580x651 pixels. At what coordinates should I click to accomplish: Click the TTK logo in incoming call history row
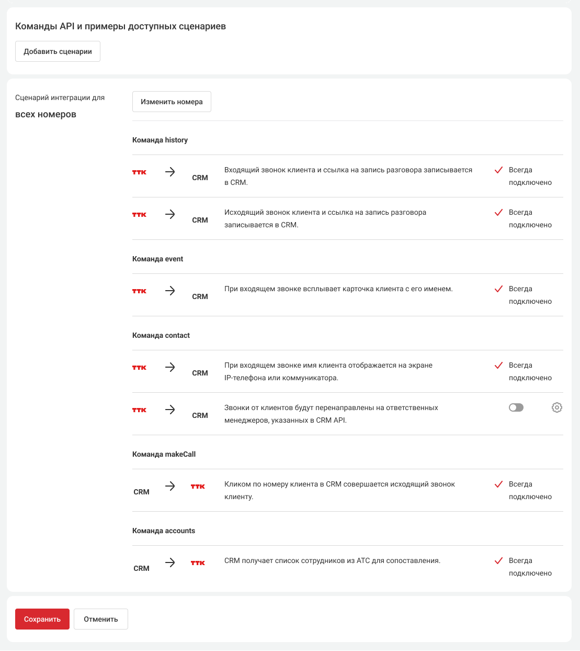click(139, 172)
